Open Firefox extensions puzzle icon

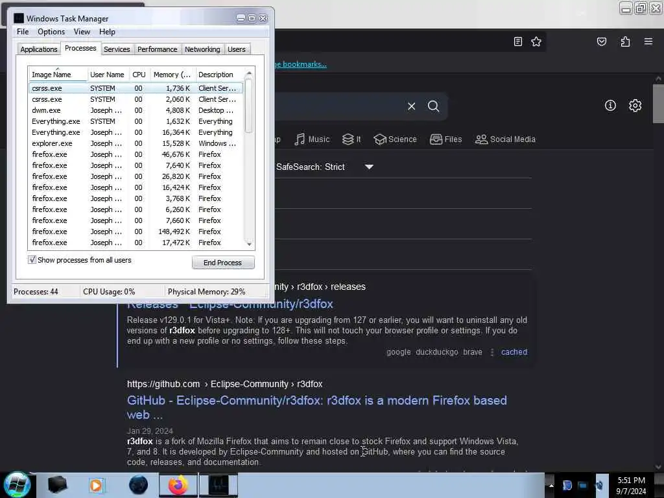point(625,41)
